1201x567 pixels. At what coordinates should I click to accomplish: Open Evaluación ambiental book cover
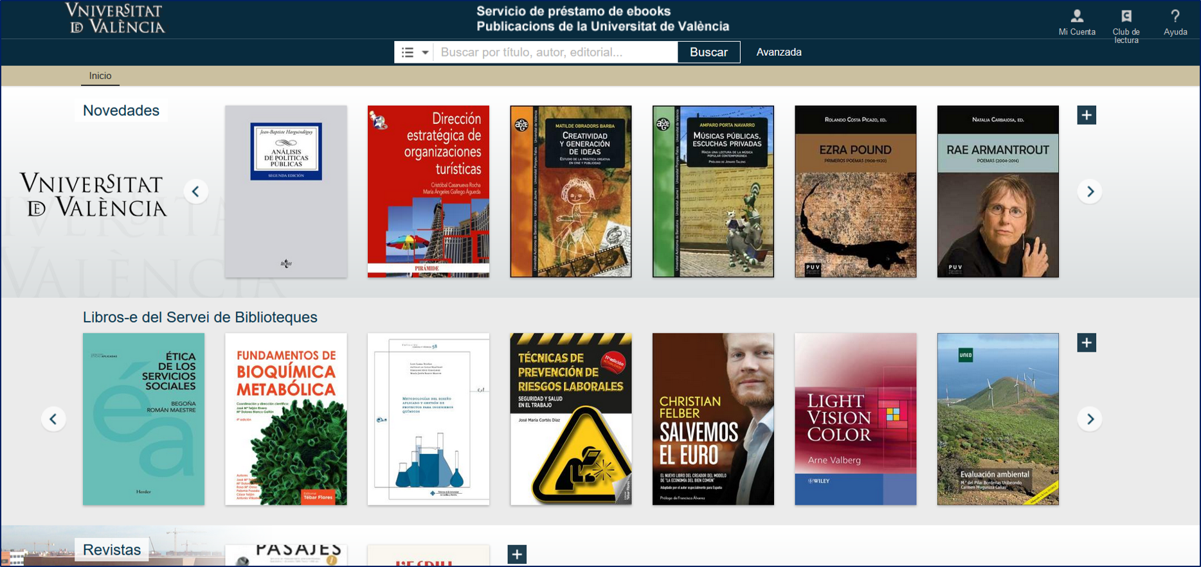pyautogui.click(x=998, y=419)
